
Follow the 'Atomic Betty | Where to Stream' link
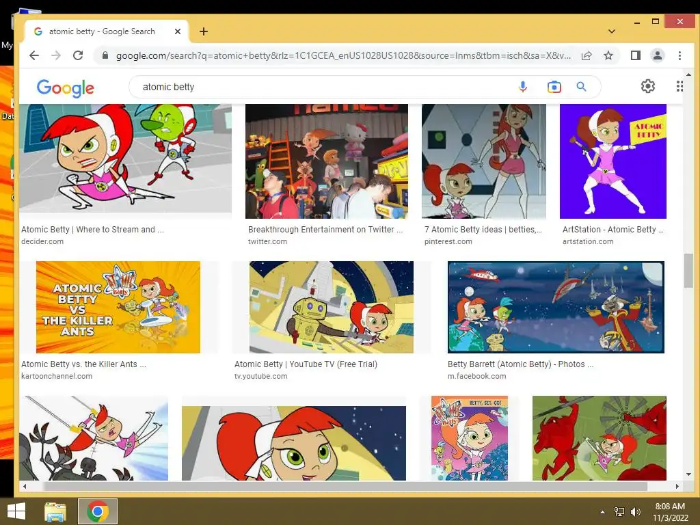(92, 230)
